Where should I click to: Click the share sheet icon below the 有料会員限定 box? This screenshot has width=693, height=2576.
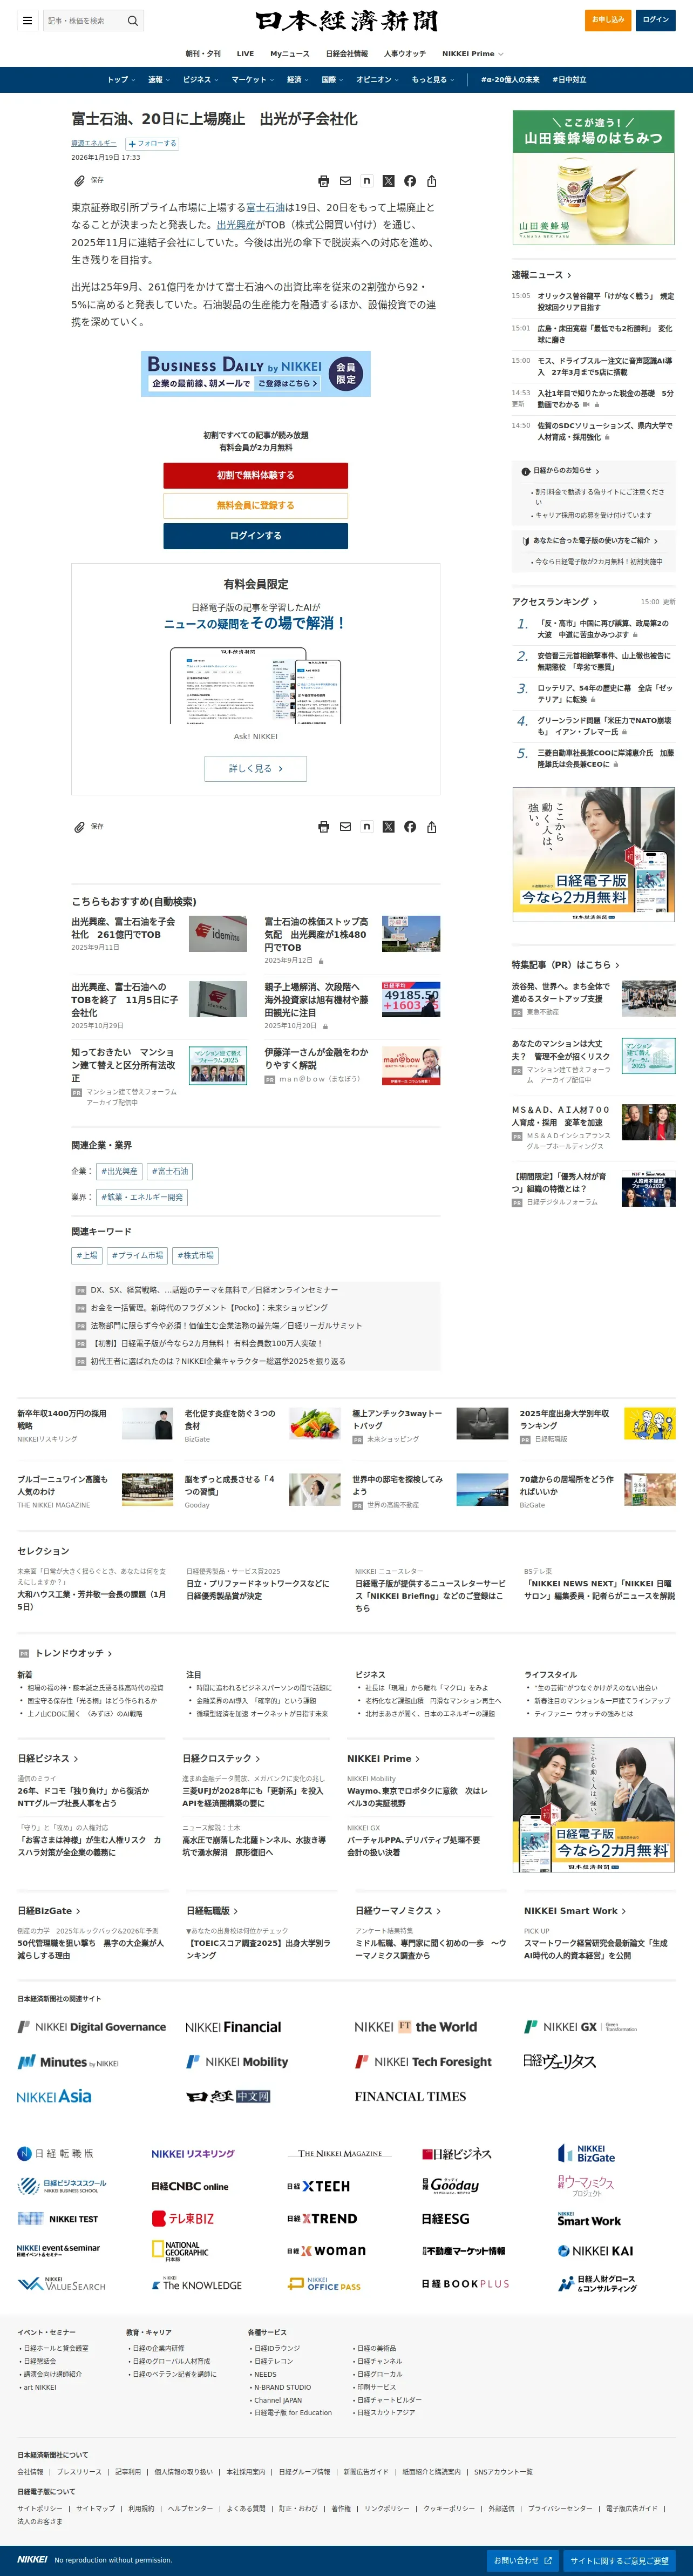(x=432, y=827)
